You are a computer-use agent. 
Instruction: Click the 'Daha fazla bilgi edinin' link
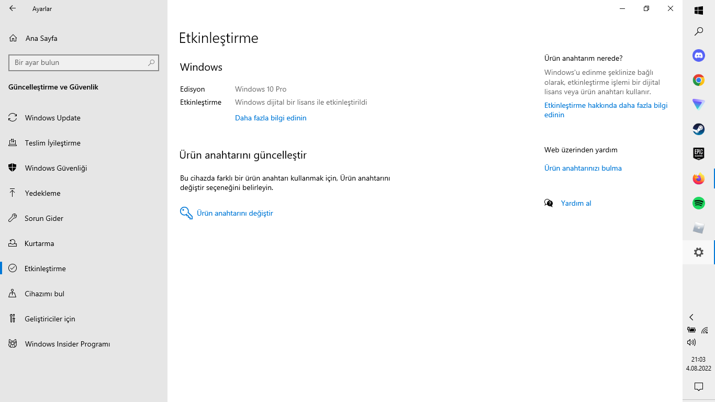[271, 118]
